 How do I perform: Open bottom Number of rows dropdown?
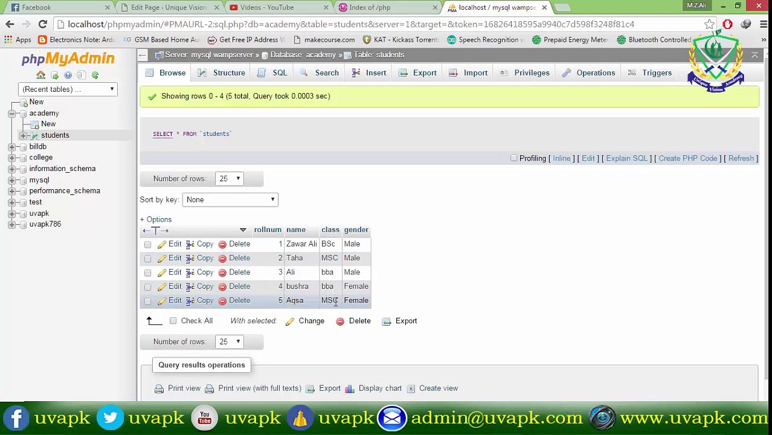pyautogui.click(x=229, y=342)
